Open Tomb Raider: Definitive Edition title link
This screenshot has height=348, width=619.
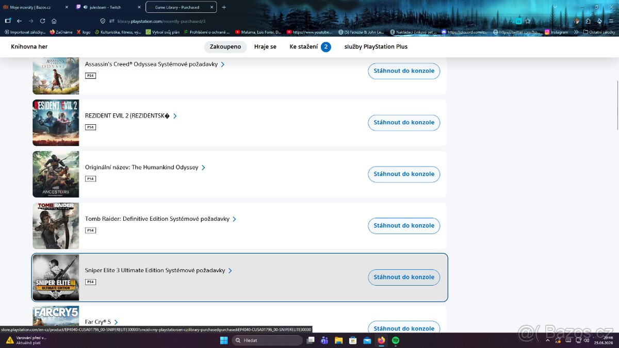click(x=157, y=219)
